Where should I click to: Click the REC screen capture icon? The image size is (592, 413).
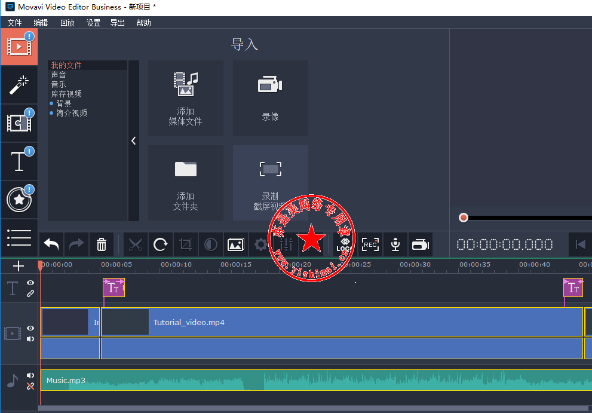point(370,245)
